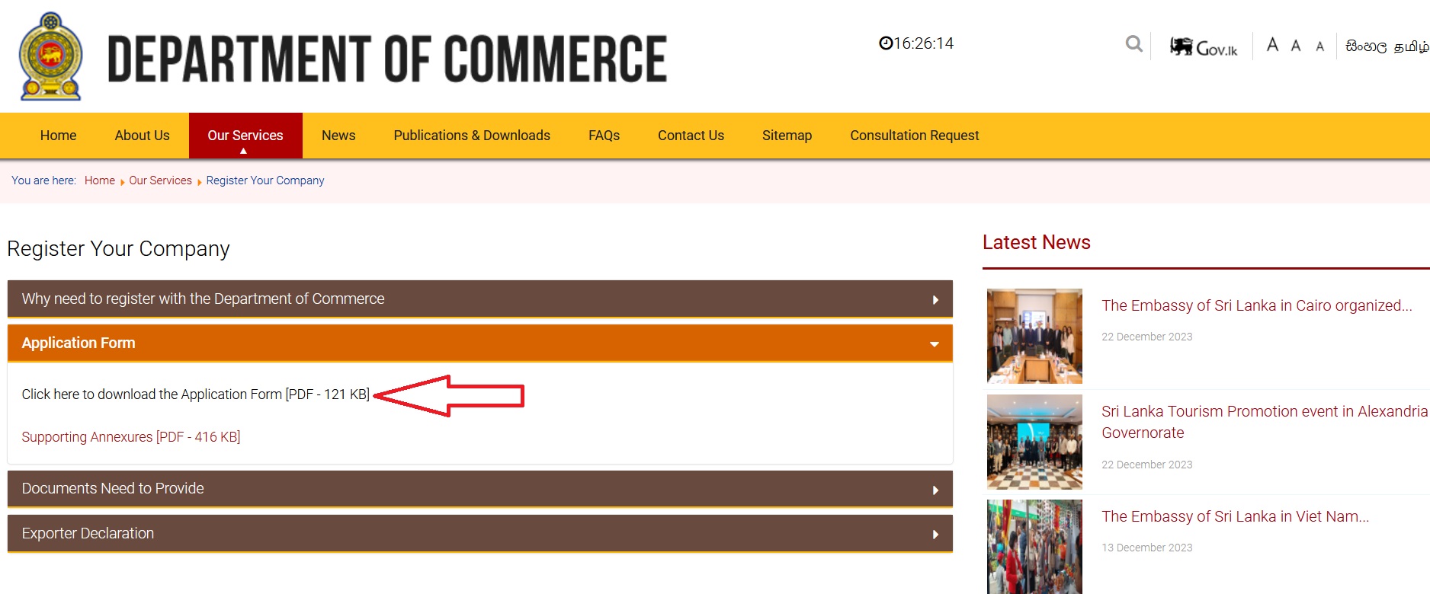Click the Our Services breadcrumb link
Image resolution: width=1430 pixels, height=594 pixels.
(x=160, y=180)
